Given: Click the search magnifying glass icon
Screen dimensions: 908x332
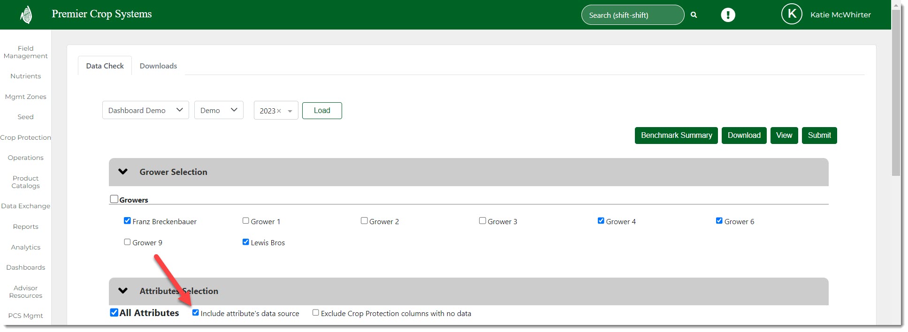Looking at the screenshot, I should (694, 15).
